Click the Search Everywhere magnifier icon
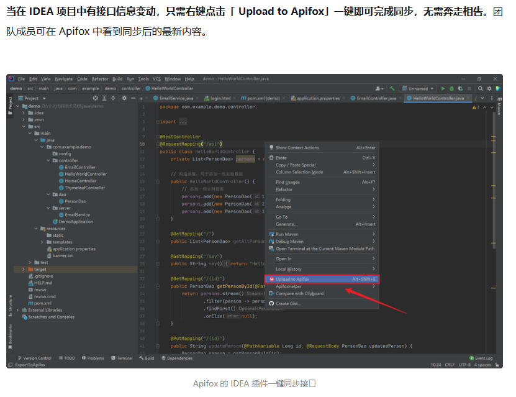 pyautogui.click(x=481, y=89)
